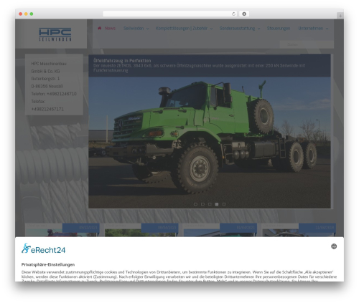Select the fifth slider dot
Screen dimensions: 359x303
click(224, 204)
